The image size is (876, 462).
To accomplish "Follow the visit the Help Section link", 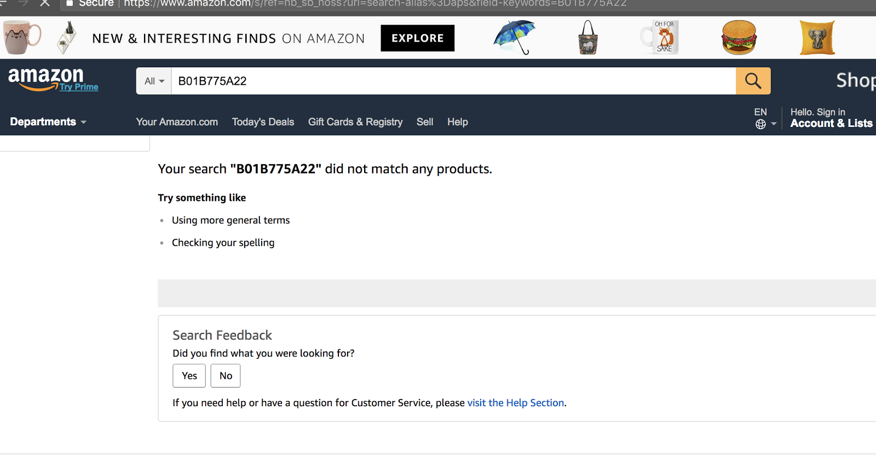I will [x=516, y=403].
